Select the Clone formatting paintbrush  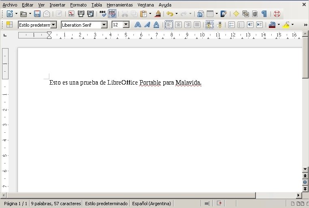click(158, 14)
